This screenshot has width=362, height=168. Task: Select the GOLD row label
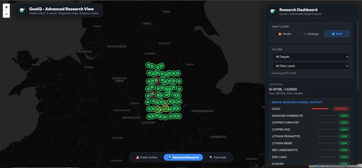(276, 109)
